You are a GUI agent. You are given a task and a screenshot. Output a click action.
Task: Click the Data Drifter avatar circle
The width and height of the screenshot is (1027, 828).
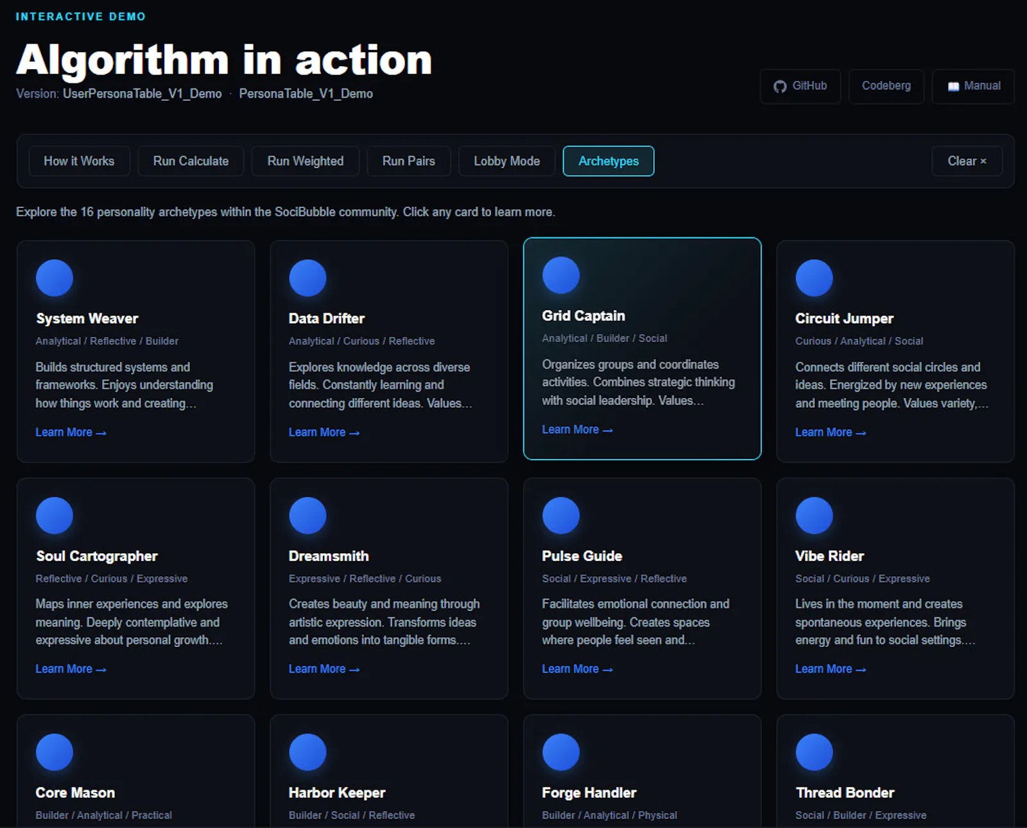click(x=307, y=278)
